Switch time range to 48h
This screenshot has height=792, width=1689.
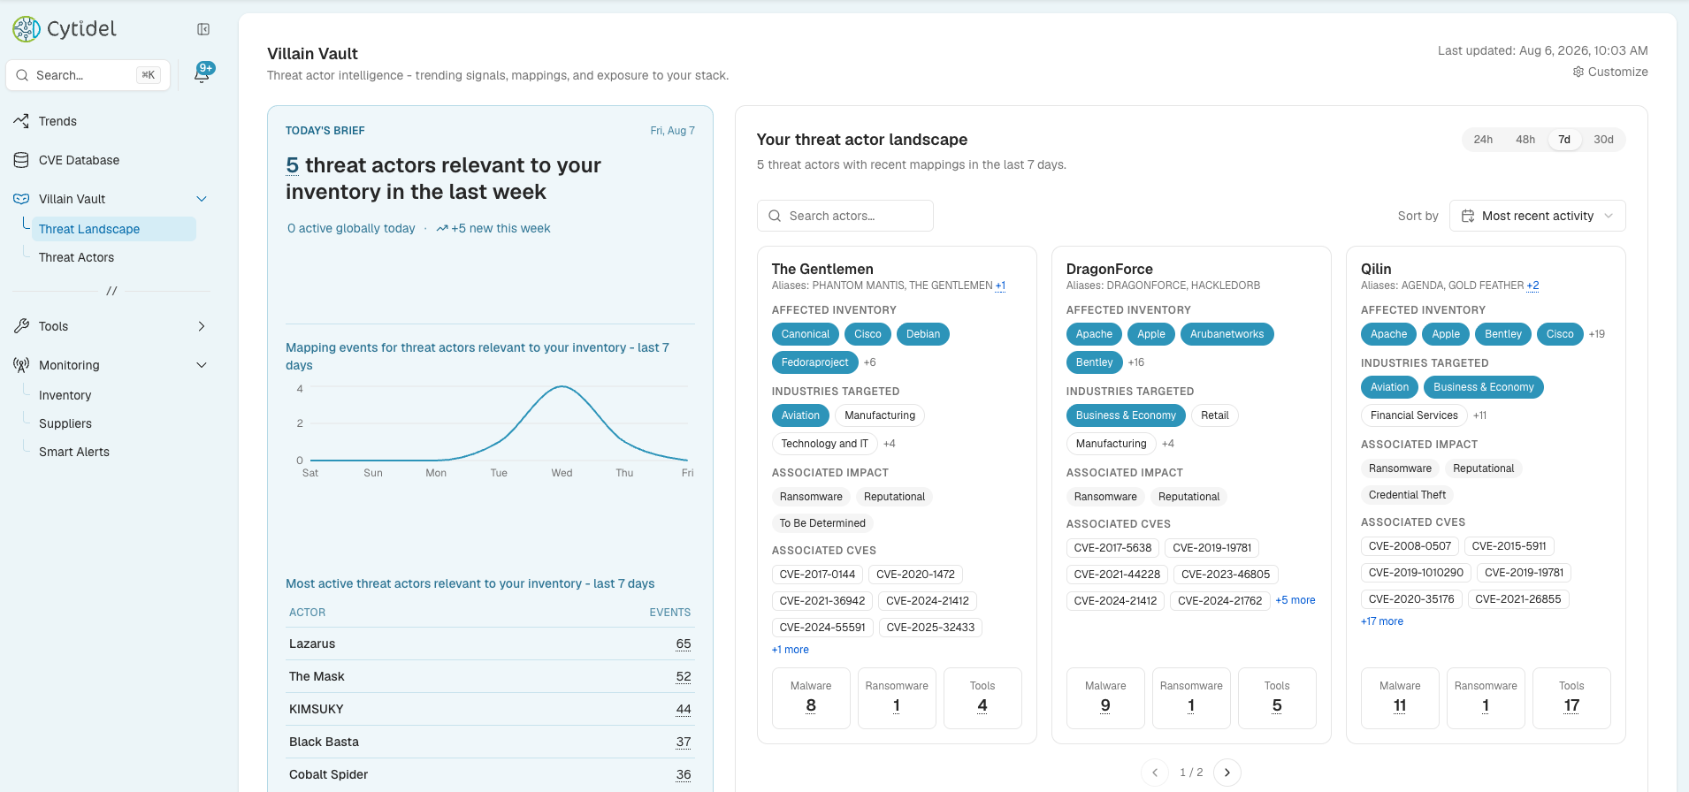pos(1525,140)
